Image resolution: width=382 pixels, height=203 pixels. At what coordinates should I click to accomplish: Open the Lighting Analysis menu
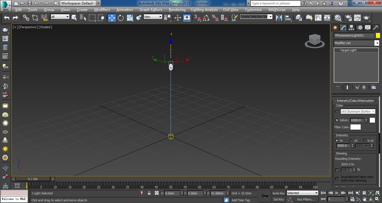(204, 9)
